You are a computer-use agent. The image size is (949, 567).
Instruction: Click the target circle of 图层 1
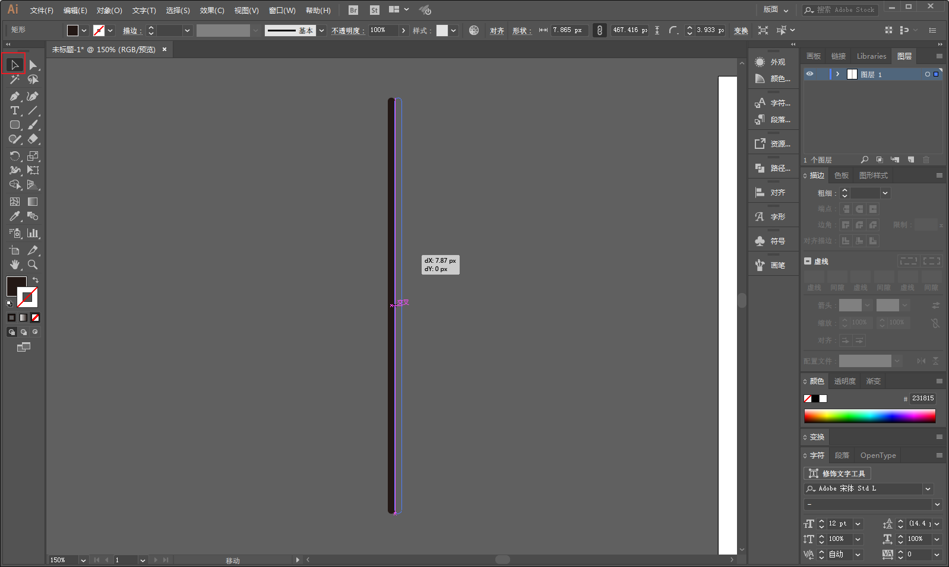[928, 74]
